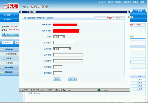
Task: Switch language via the English link
Action: pos(102,2)
